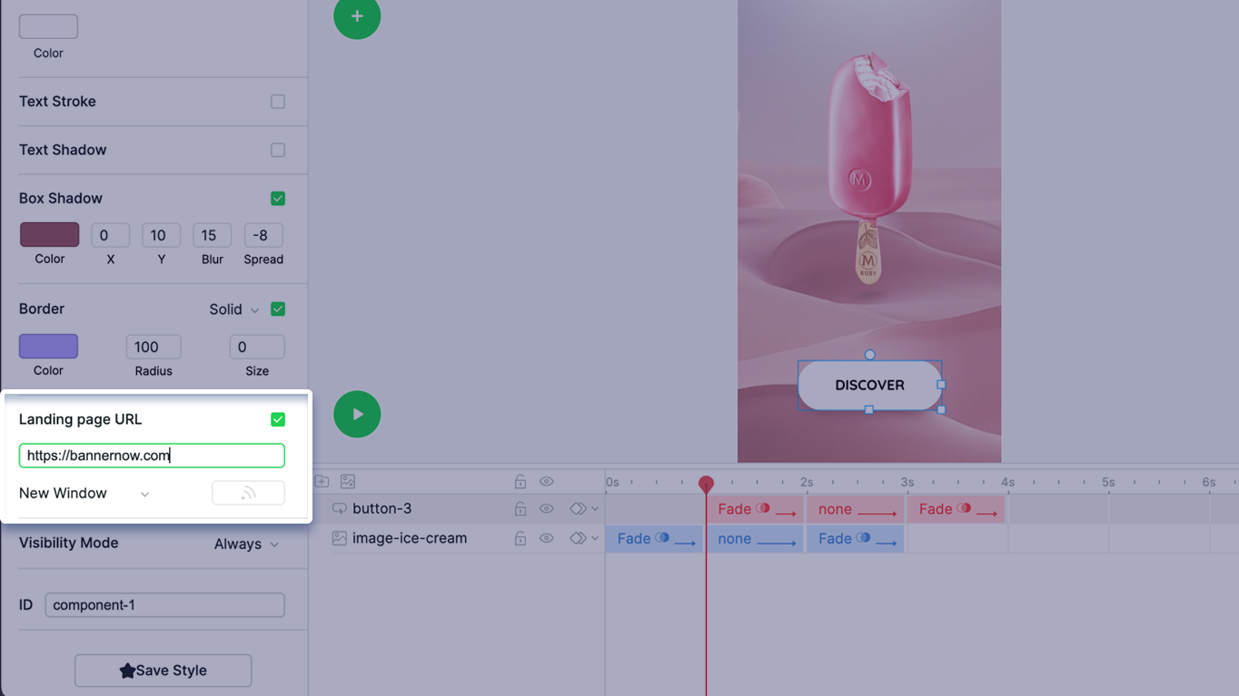Click the red timeline playhead marker

[706, 484]
